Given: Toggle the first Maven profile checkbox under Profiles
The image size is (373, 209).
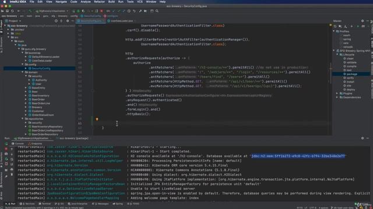Looking at the screenshot, I should pos(341,35).
